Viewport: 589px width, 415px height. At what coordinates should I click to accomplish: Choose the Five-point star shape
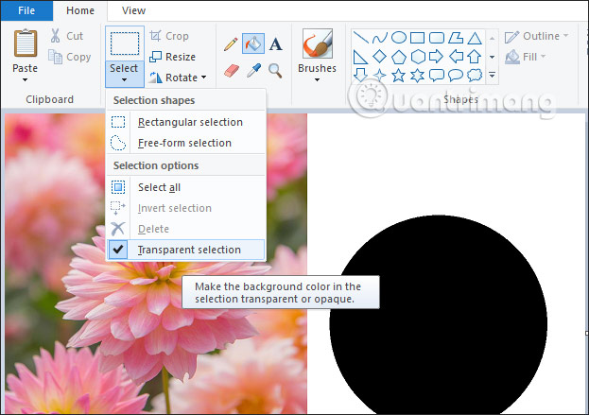[x=399, y=75]
